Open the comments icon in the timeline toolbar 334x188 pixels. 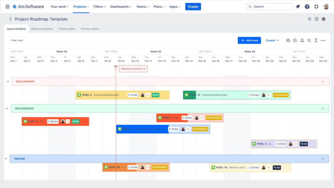point(288,40)
